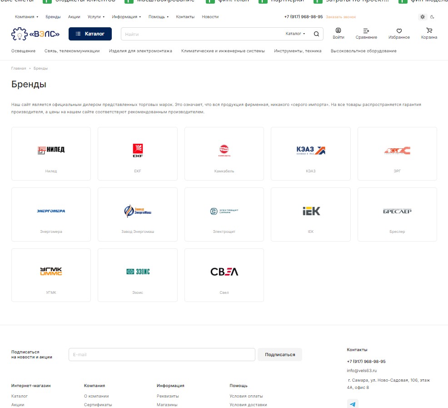Open the Энергомера brand logo
Image resolution: width=448 pixels, height=408 pixels.
tap(51, 211)
